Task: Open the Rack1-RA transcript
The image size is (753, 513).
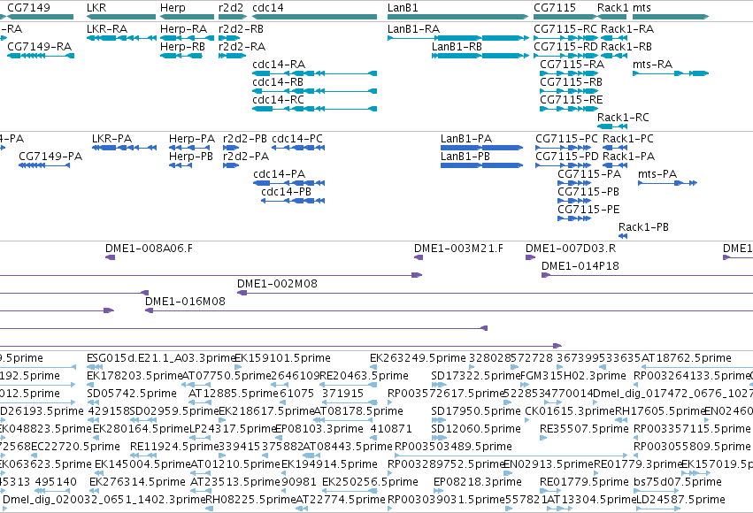Action: click(x=614, y=38)
